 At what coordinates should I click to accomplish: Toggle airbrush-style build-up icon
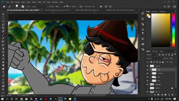click(x=81, y=7)
